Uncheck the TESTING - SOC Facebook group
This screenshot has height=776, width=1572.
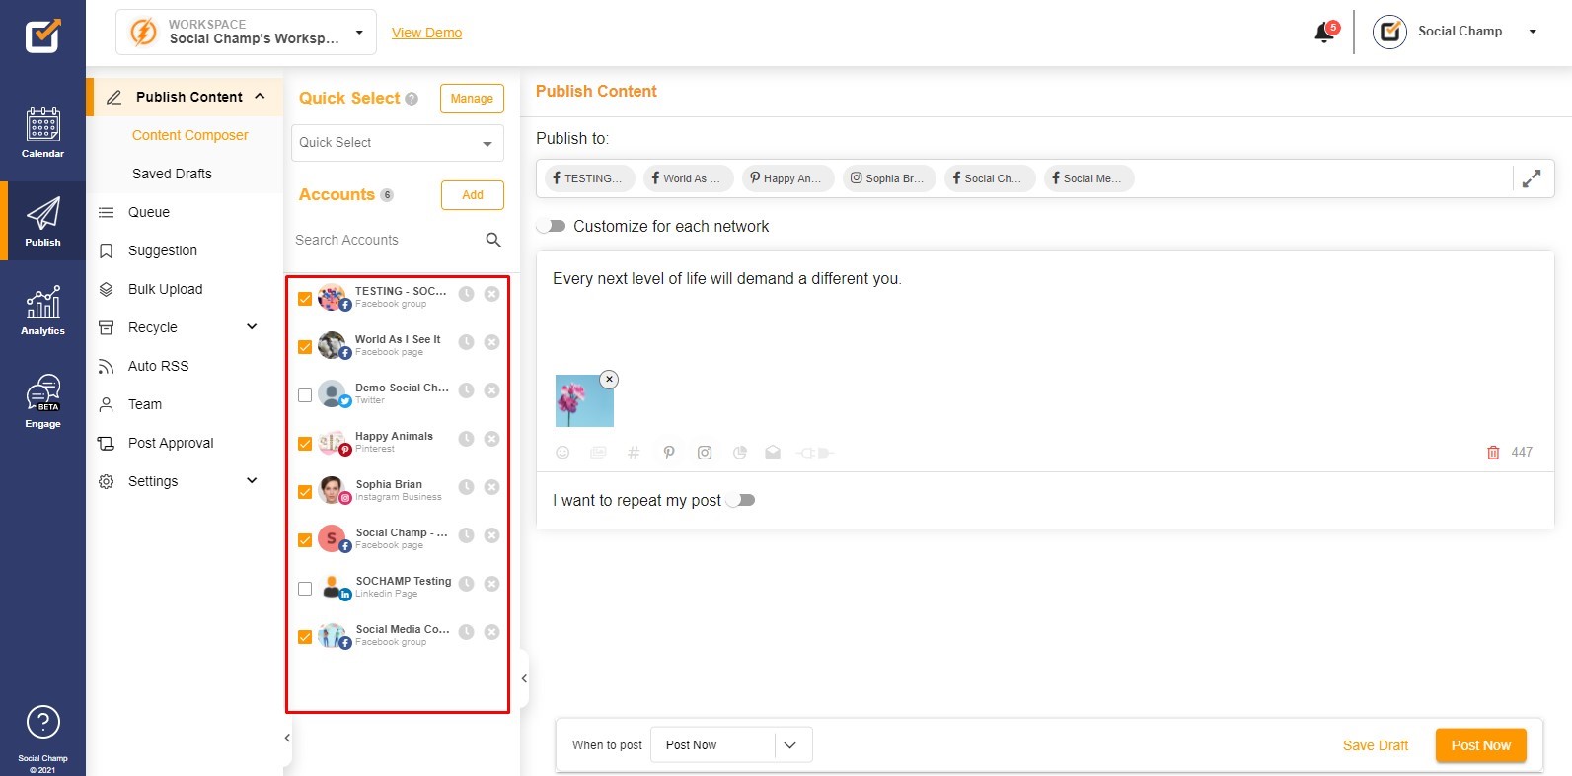pos(305,299)
